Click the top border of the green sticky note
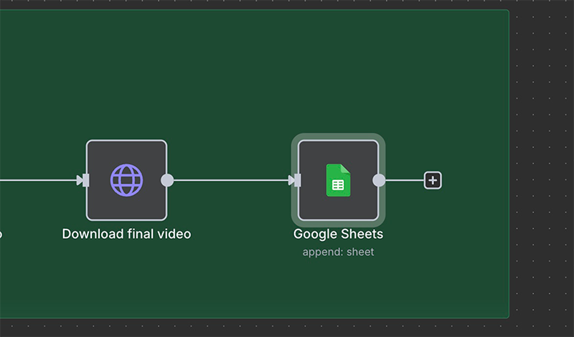Viewport: 574px width, 337px height. click(x=251, y=10)
